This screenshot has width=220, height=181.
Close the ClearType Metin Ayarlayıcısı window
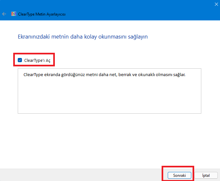pyautogui.click(x=216, y=4)
